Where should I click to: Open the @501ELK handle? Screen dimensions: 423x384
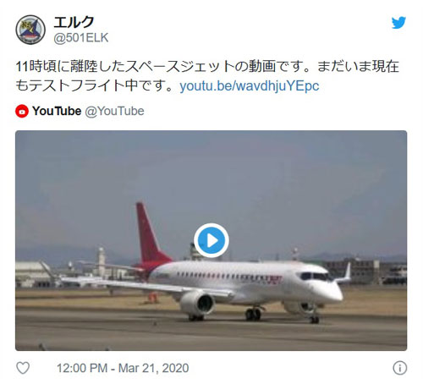tap(81, 38)
